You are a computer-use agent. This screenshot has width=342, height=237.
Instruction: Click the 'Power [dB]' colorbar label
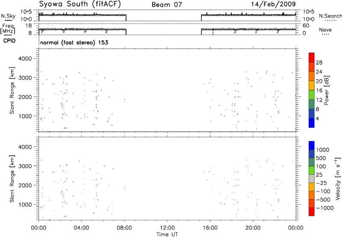[x=326, y=90]
